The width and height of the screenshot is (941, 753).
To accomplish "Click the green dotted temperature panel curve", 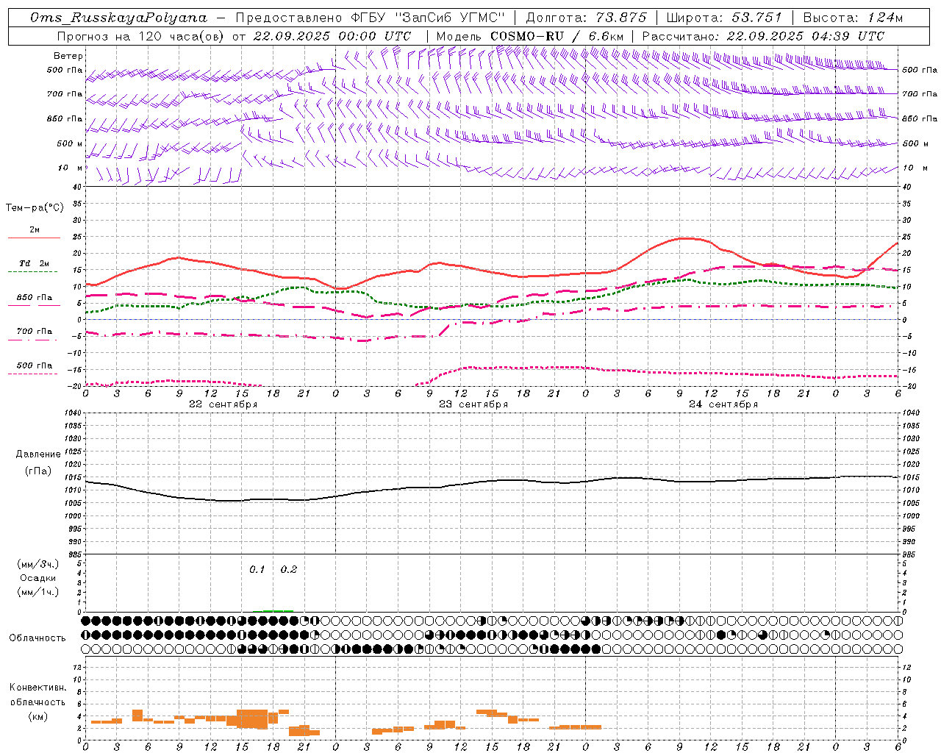I will (x=492, y=304).
